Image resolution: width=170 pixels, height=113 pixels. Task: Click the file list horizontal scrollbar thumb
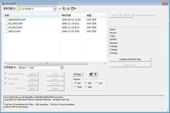[x=47, y=63]
